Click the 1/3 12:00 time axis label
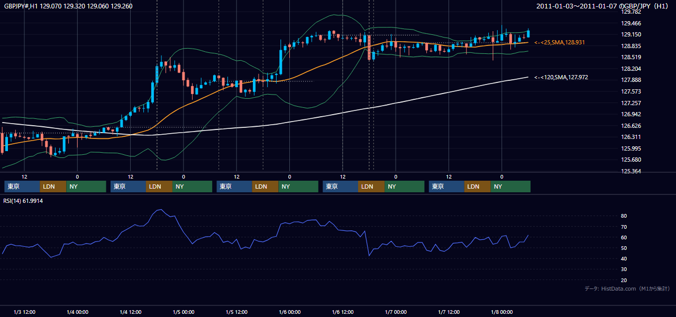 [x=24, y=312]
